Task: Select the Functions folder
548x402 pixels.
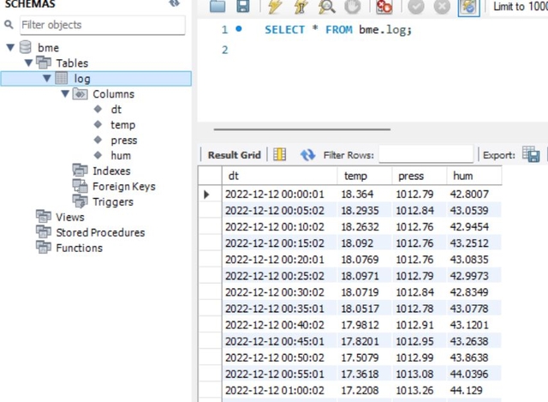Action: [80, 248]
